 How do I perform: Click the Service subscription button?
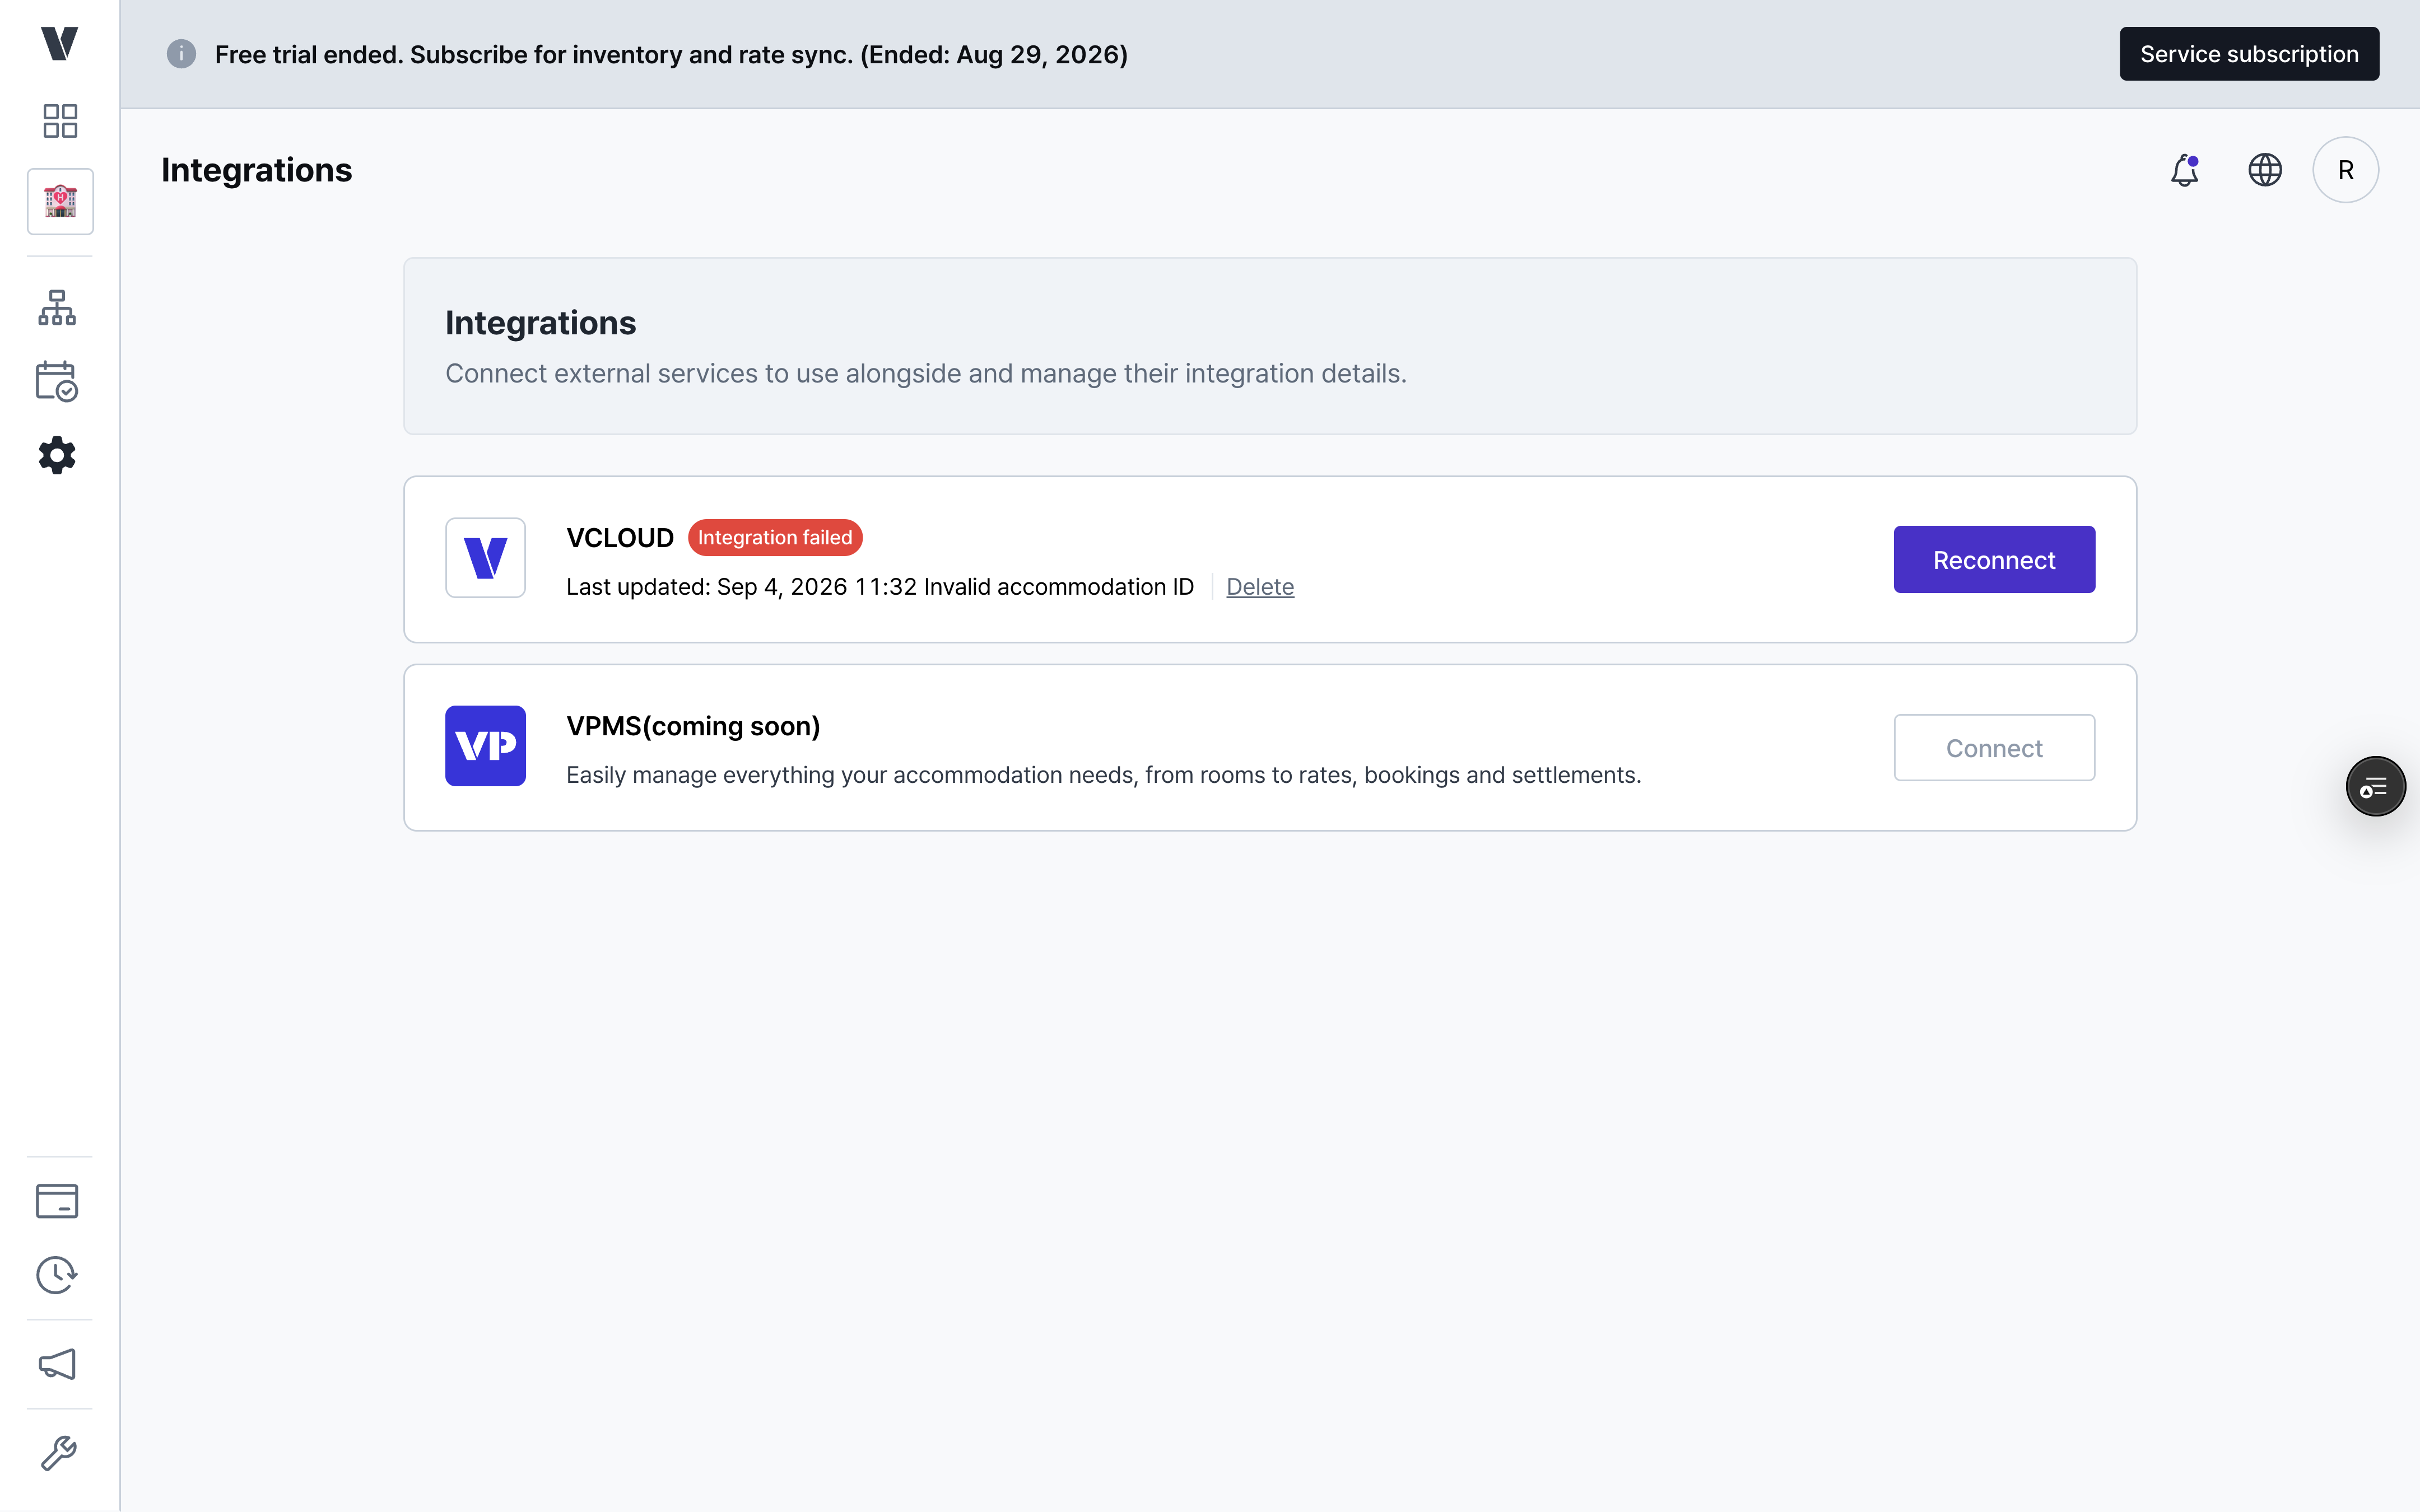coord(2249,54)
